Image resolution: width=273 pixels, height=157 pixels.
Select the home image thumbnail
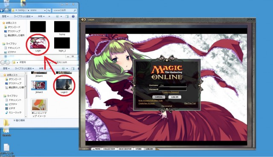[62, 28]
